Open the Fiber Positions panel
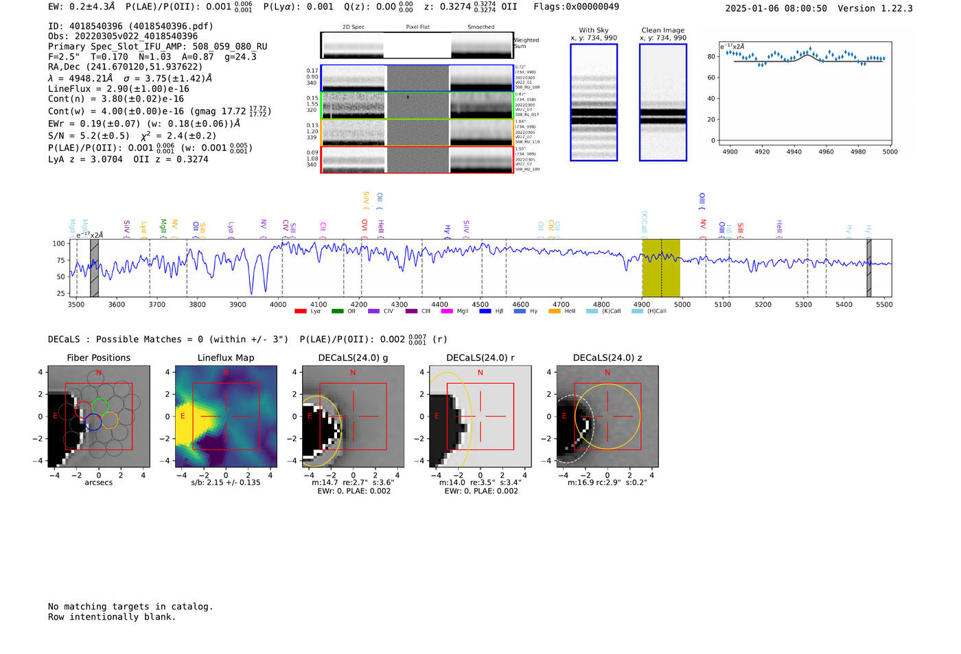This screenshot has height=654, width=961. pos(98,417)
